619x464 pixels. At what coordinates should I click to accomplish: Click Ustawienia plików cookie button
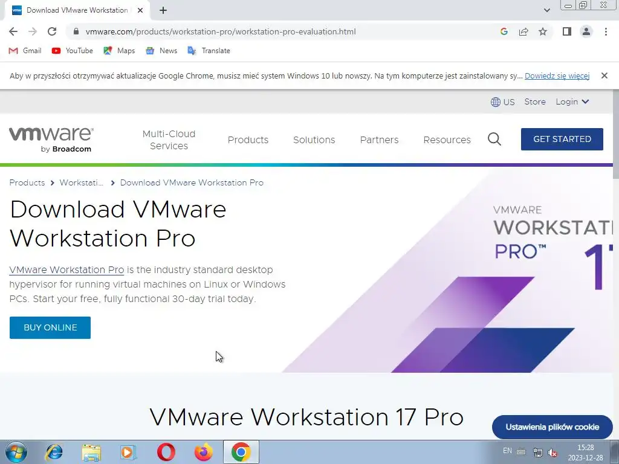[x=553, y=427]
